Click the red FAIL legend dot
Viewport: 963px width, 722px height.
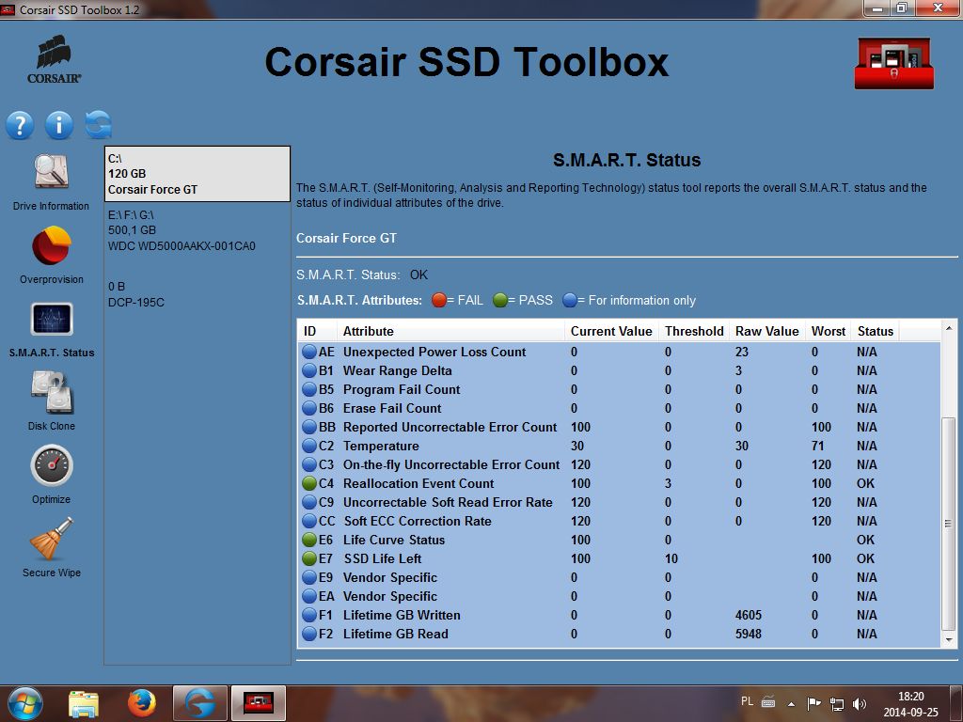438,300
